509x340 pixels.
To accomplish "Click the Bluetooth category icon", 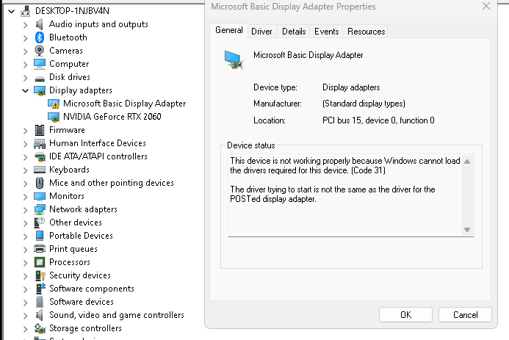I will [39, 37].
